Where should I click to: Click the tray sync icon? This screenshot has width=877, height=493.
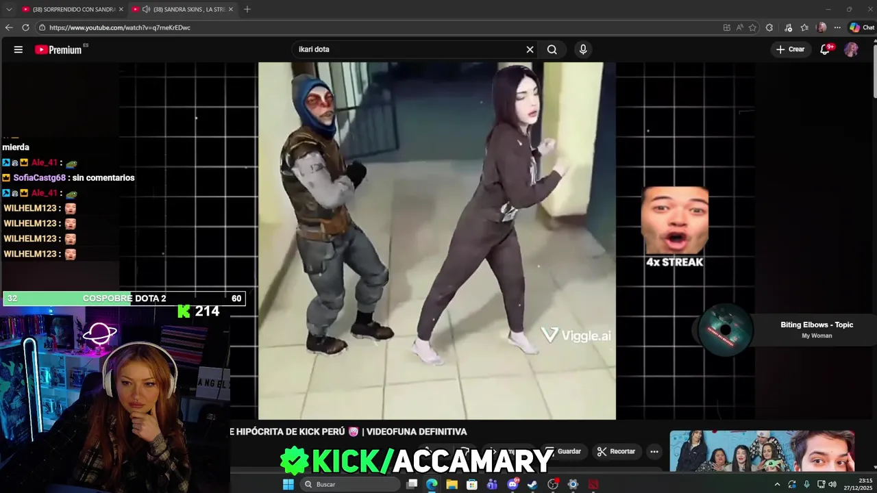(792, 484)
